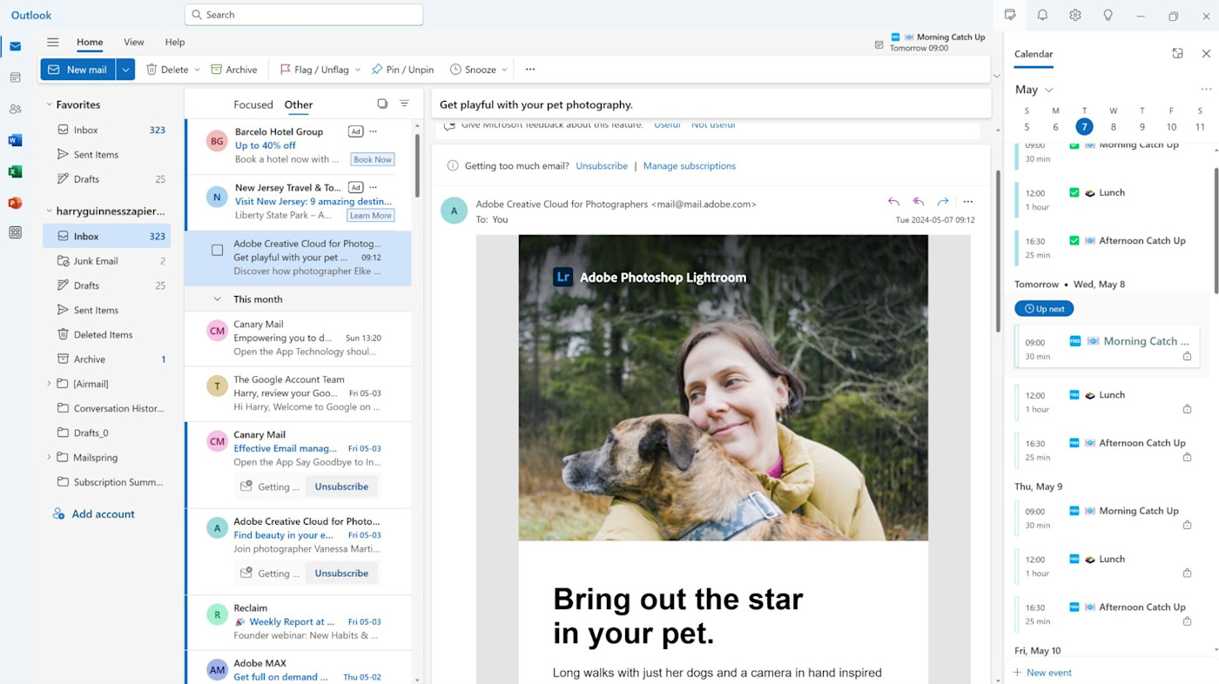Image resolution: width=1219 pixels, height=684 pixels.
Task: Forward the Adobe email
Action: coord(943,202)
